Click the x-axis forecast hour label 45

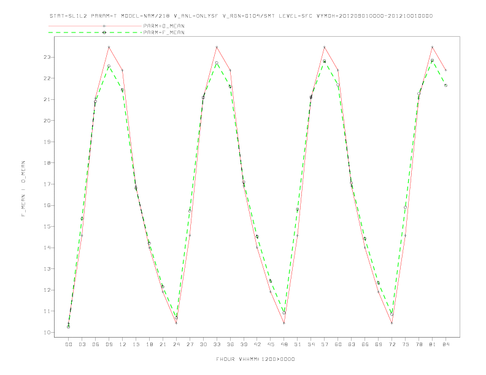click(271, 344)
